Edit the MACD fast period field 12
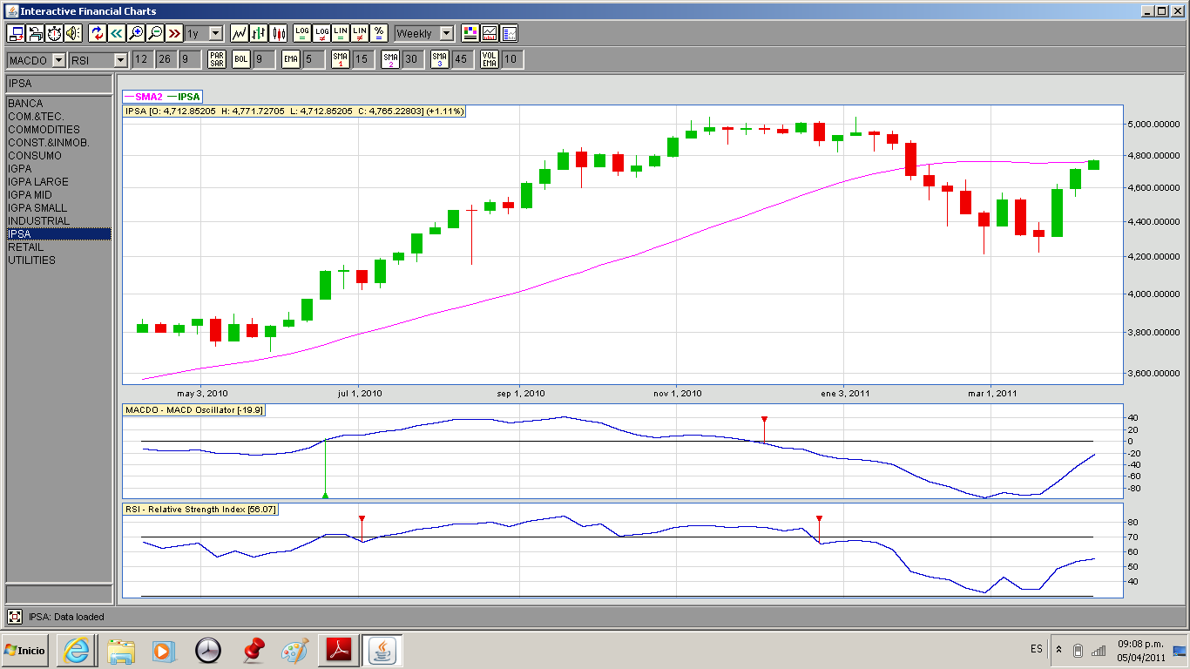1190x669 pixels. [141, 59]
